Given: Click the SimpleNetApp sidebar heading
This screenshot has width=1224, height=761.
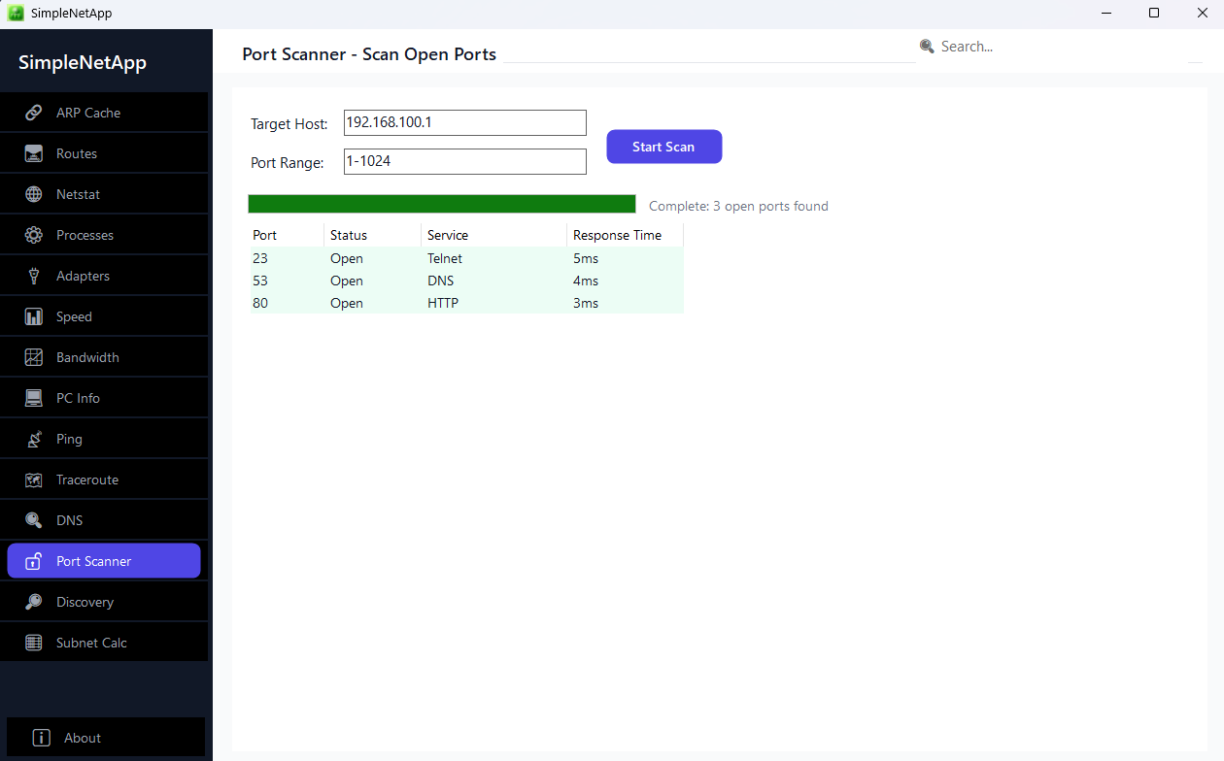Looking at the screenshot, I should 83,63.
